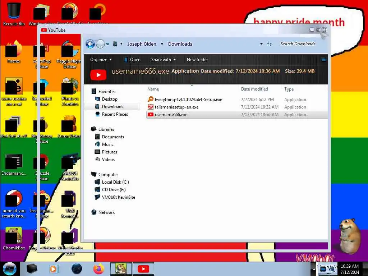Click the black box taskbar icon
This screenshot has height=276, width=368.
32,269
